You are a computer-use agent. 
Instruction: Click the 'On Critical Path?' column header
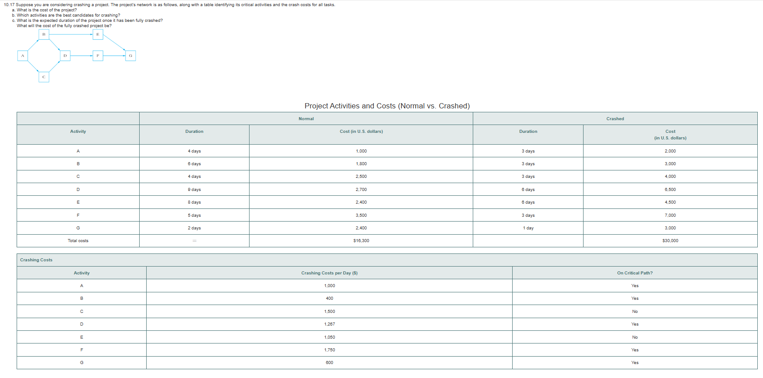pyautogui.click(x=635, y=273)
